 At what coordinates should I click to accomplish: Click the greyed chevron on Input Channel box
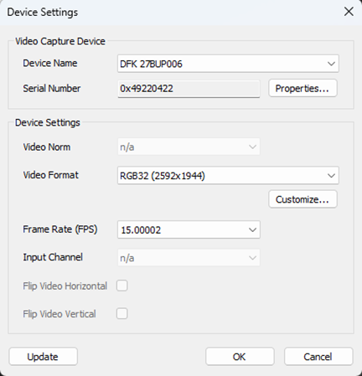(252, 258)
